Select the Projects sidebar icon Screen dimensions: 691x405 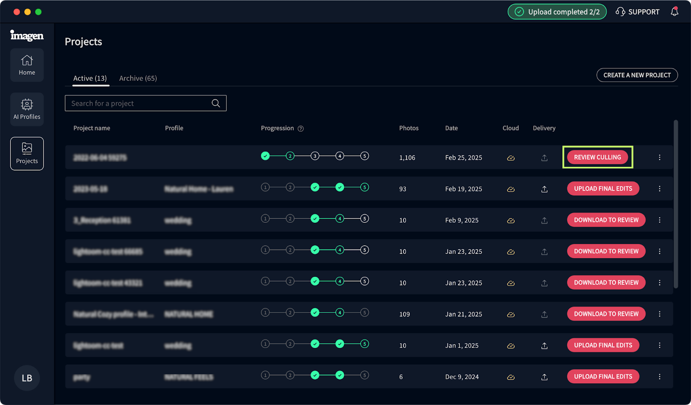click(27, 154)
